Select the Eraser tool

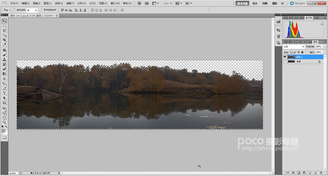point(5,69)
